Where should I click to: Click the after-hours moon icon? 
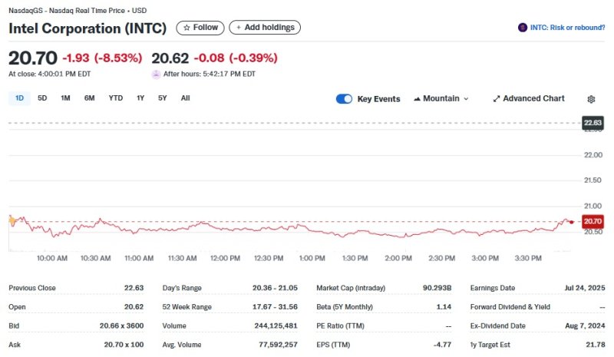pyautogui.click(x=156, y=74)
